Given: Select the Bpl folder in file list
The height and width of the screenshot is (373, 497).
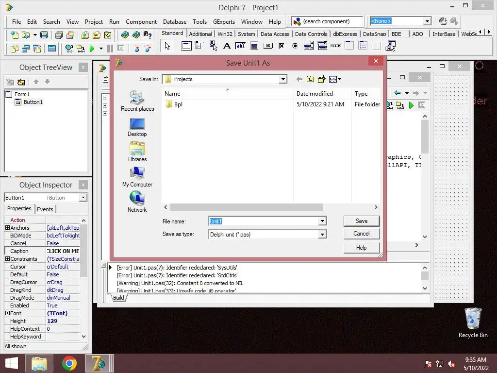Looking at the screenshot, I should [x=174, y=104].
